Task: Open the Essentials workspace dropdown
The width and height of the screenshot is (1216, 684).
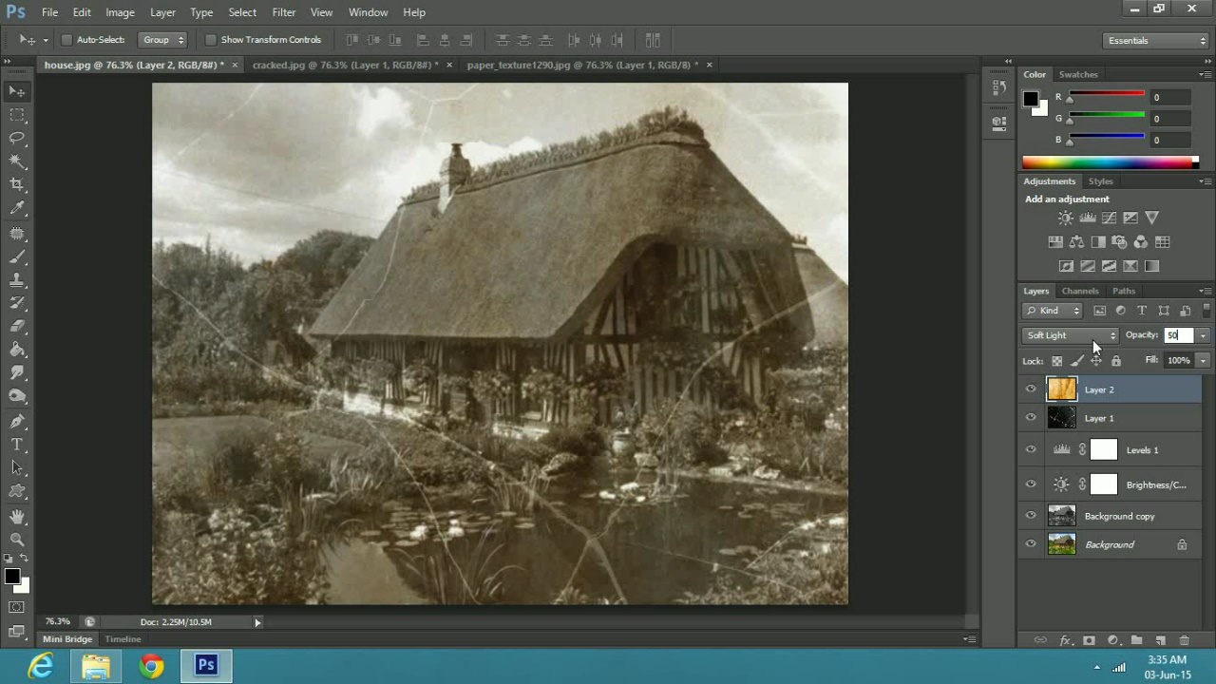Action: [1156, 41]
